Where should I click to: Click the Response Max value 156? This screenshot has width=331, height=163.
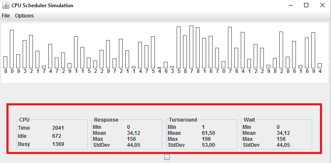[x=131, y=139]
